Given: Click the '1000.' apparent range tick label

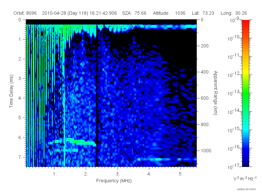Looking at the screenshot, I should [207, 151].
